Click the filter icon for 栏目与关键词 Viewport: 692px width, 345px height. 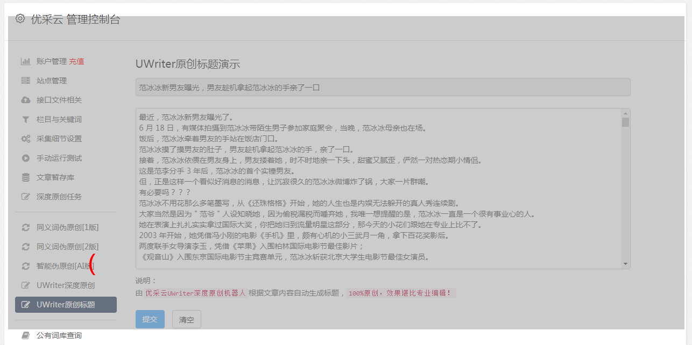pyautogui.click(x=25, y=119)
